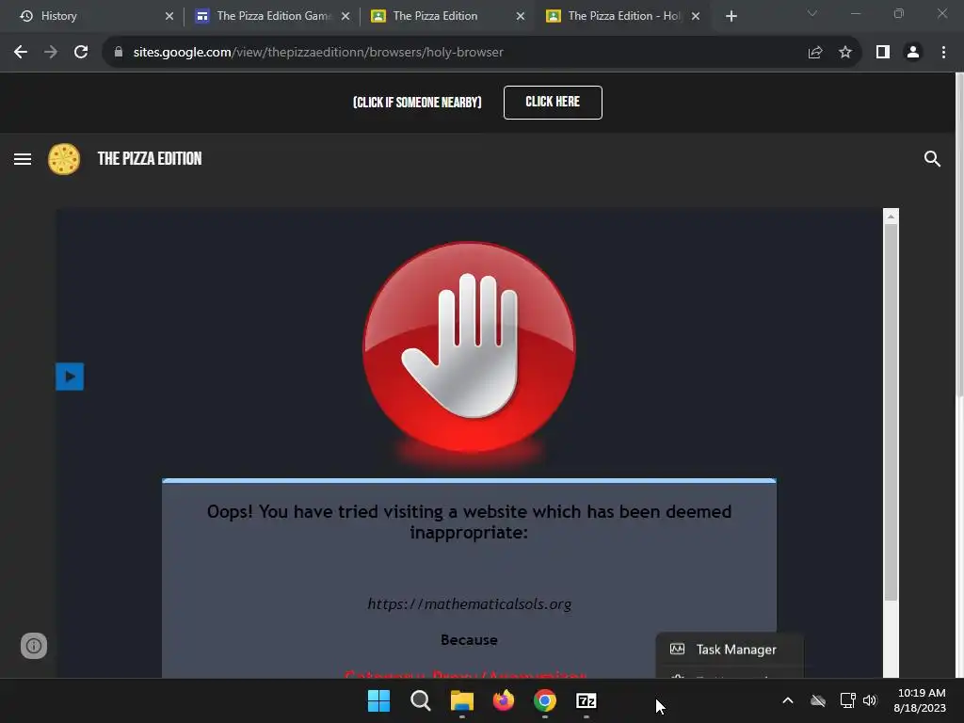Bookmark this page with the star
The width and height of the screenshot is (964, 723).
(845, 53)
